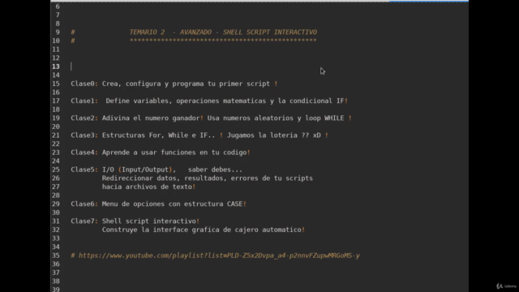The width and height of the screenshot is (519, 292).
Task: Place cursor on the Clase0 line text
Action: point(174,84)
